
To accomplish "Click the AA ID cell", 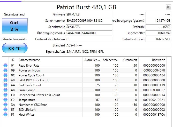I will coord(13,85).
